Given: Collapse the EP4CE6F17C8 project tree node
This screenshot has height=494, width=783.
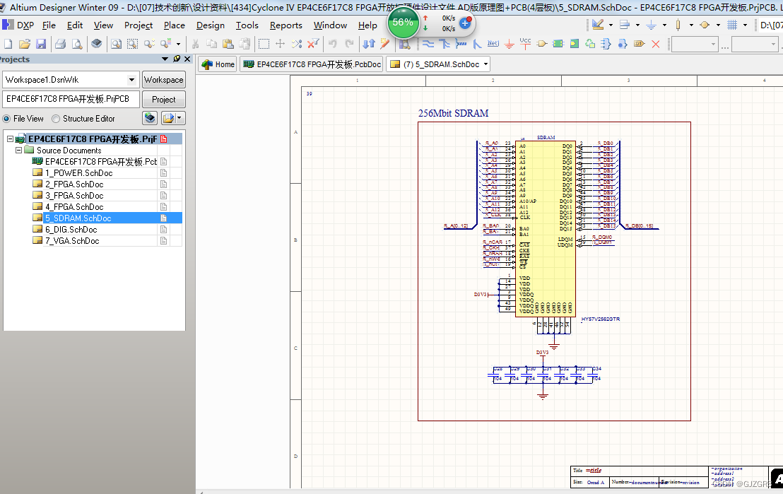Looking at the screenshot, I should point(10,139).
